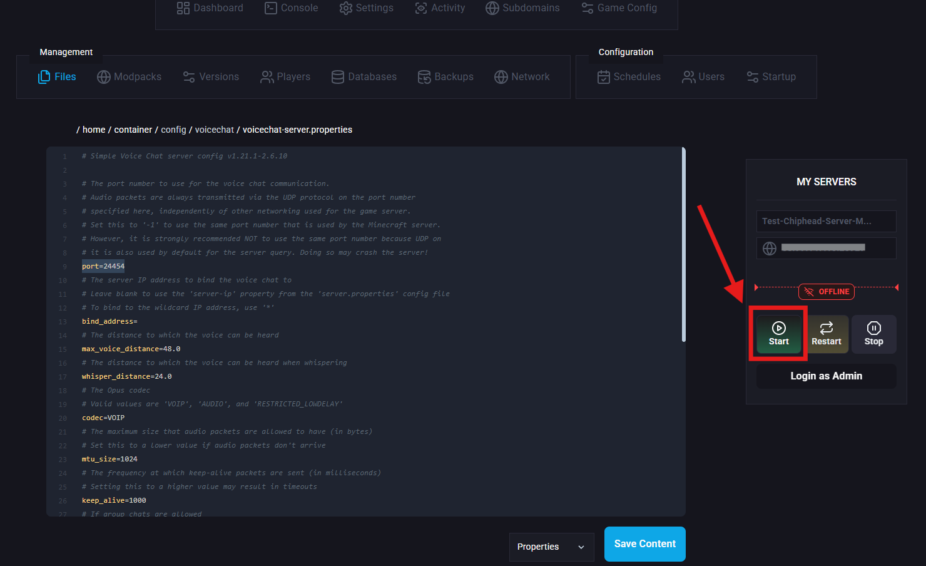Navigate to the voicechat breadcrumb
The width and height of the screenshot is (926, 566).
click(215, 130)
